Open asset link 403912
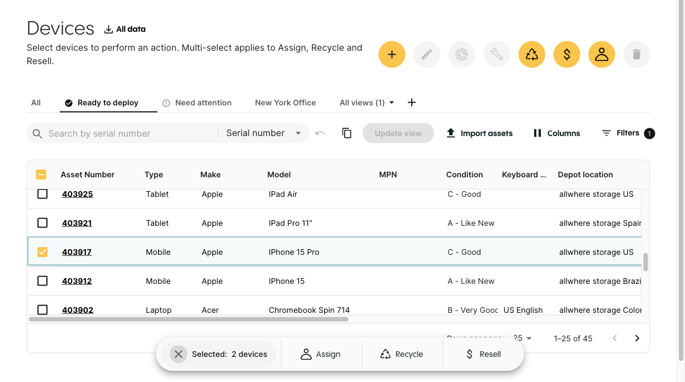 [77, 281]
